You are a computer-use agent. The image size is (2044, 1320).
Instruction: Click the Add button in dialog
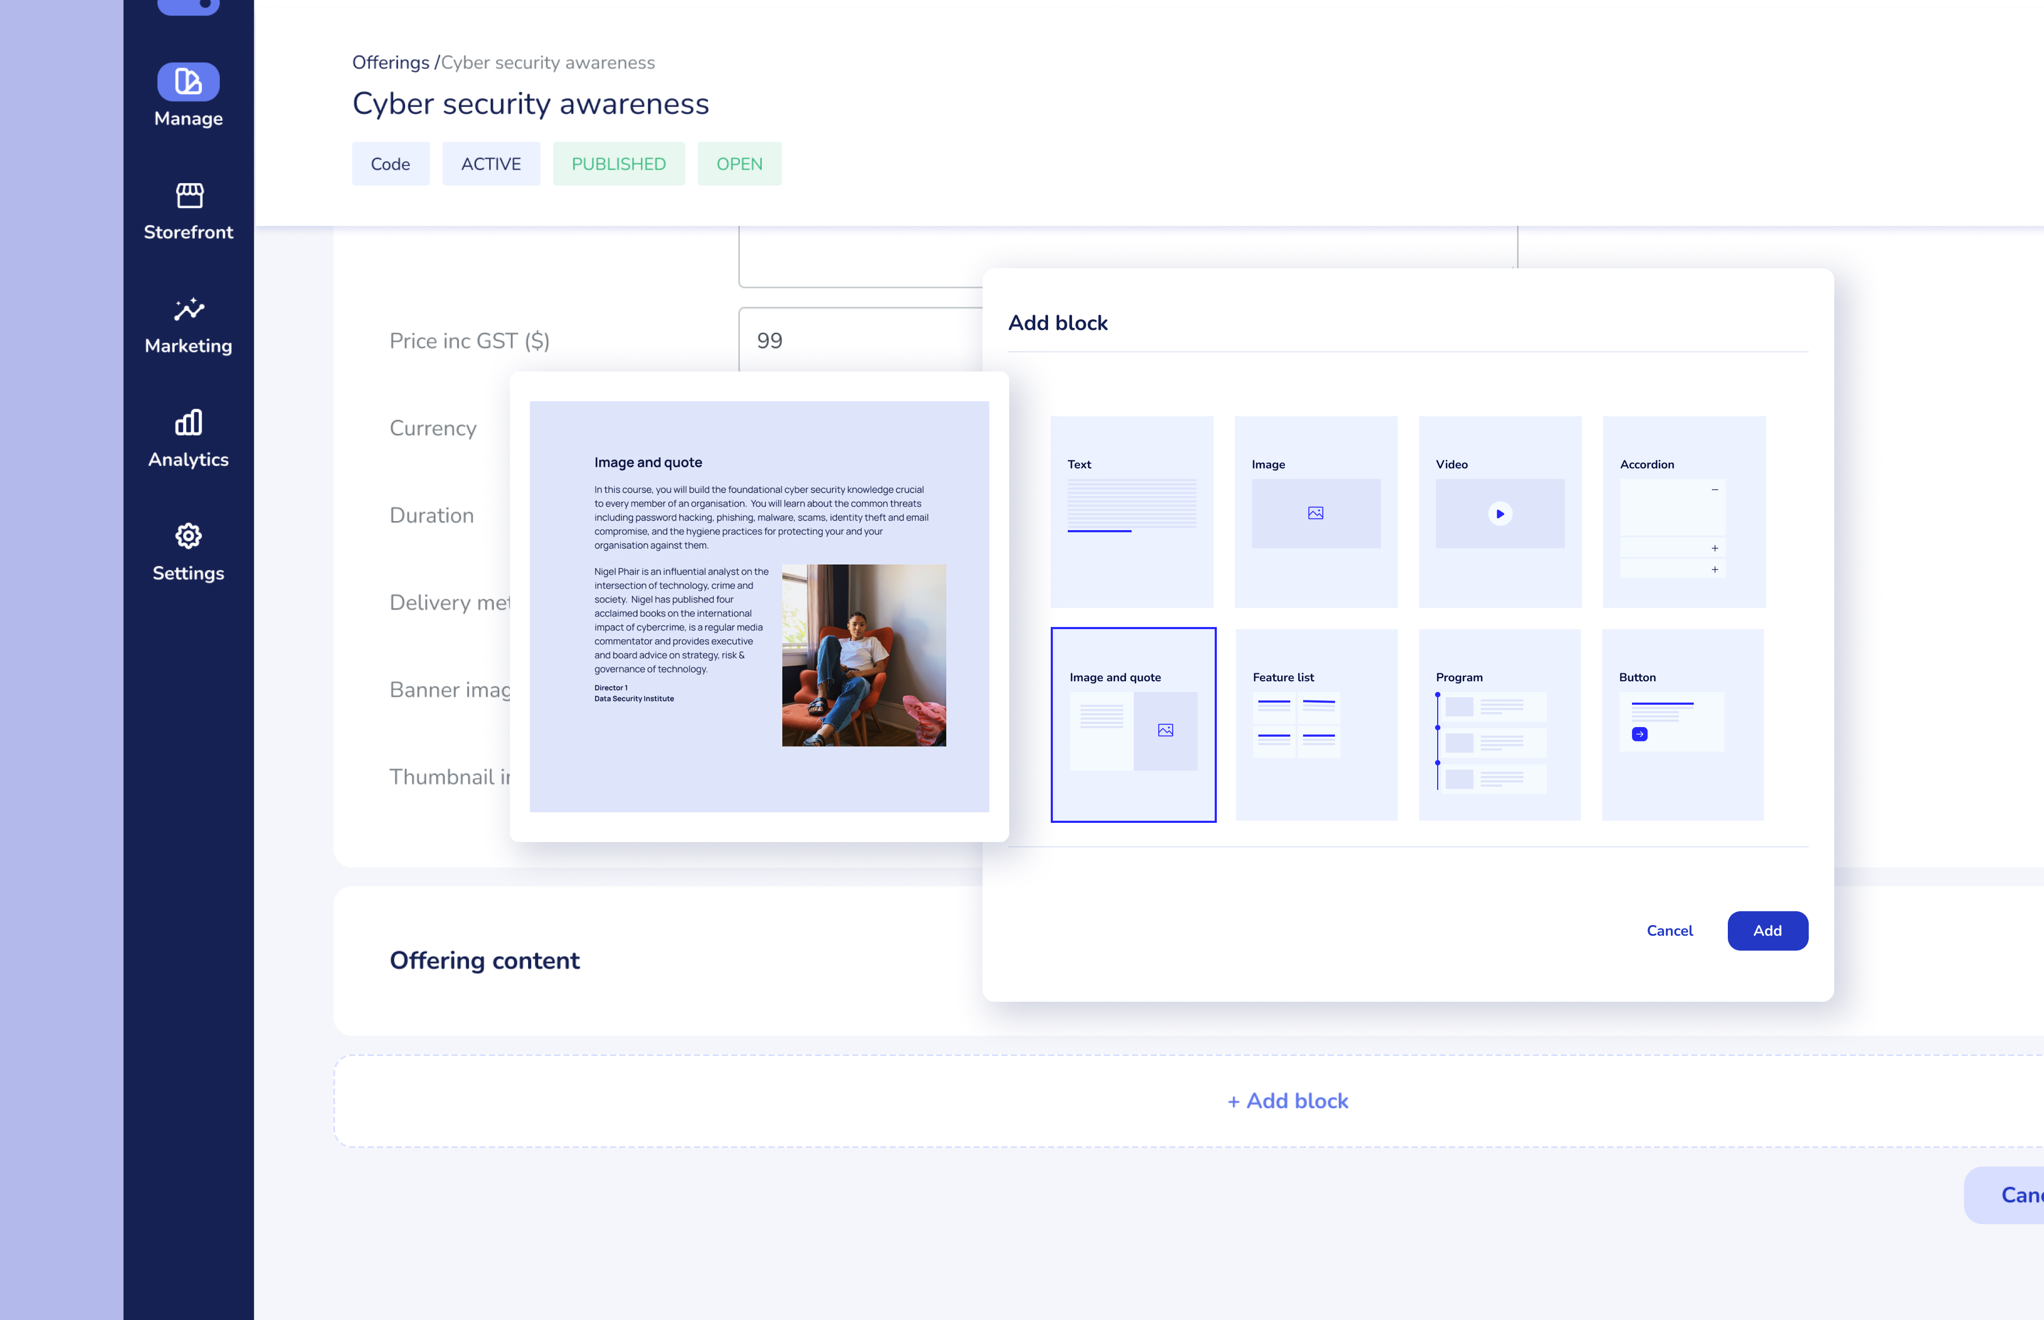tap(1767, 931)
